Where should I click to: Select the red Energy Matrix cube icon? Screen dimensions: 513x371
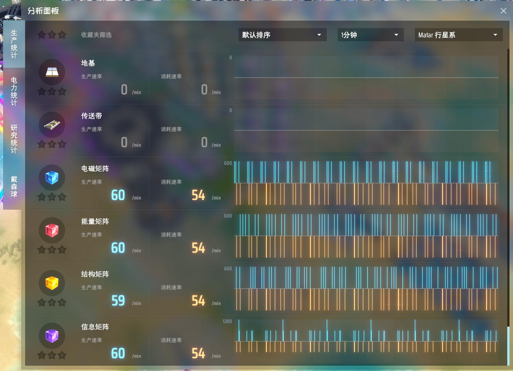[x=52, y=230]
